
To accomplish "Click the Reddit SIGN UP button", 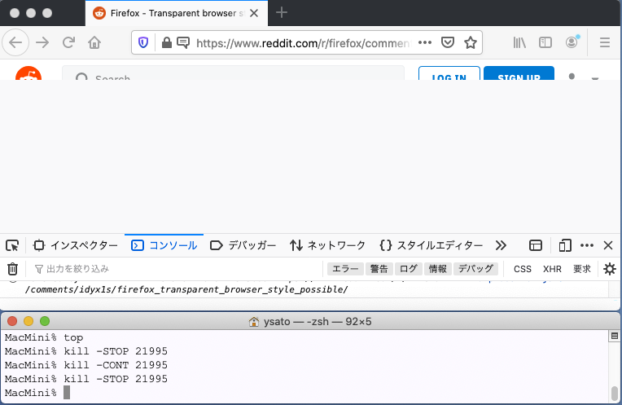I will click(519, 76).
